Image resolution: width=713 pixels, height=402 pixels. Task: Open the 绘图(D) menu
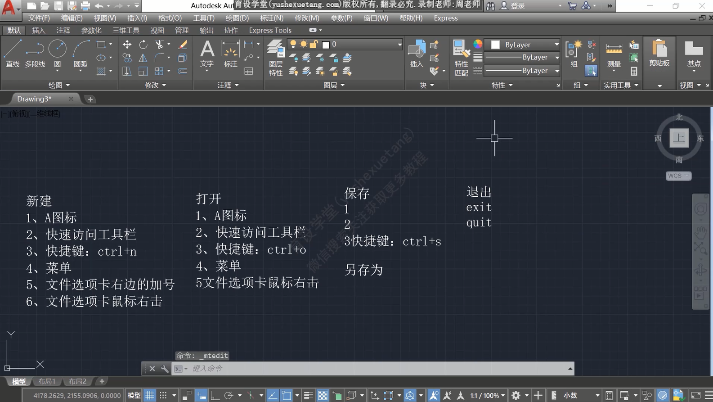237,18
